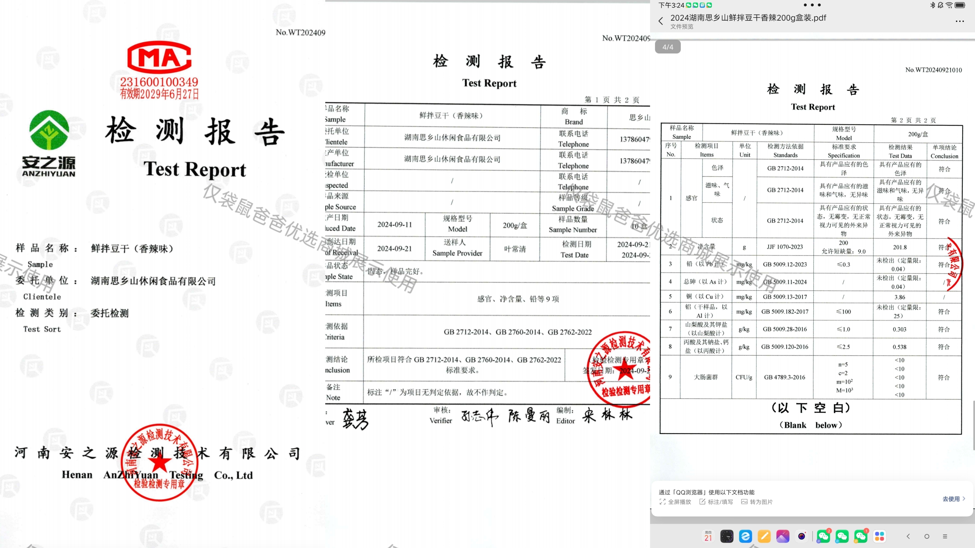Click the 去使用 link in the banner
The image size is (975, 548).
pos(951,499)
